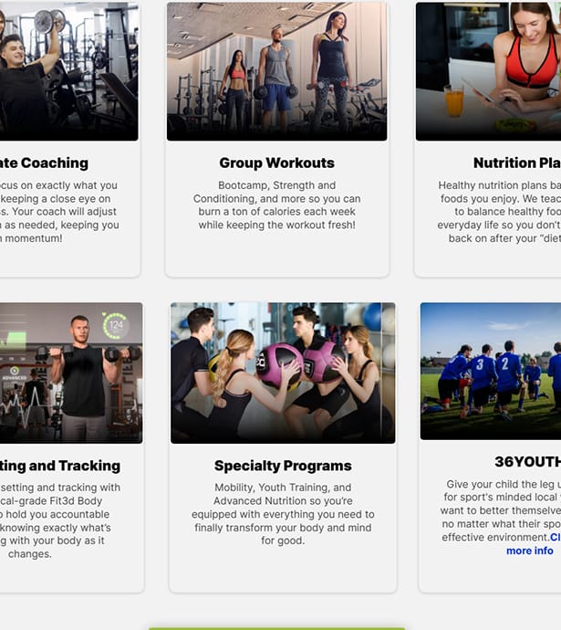561x630 pixels.
Task: Select the Specialty Programs heading
Action: click(283, 466)
